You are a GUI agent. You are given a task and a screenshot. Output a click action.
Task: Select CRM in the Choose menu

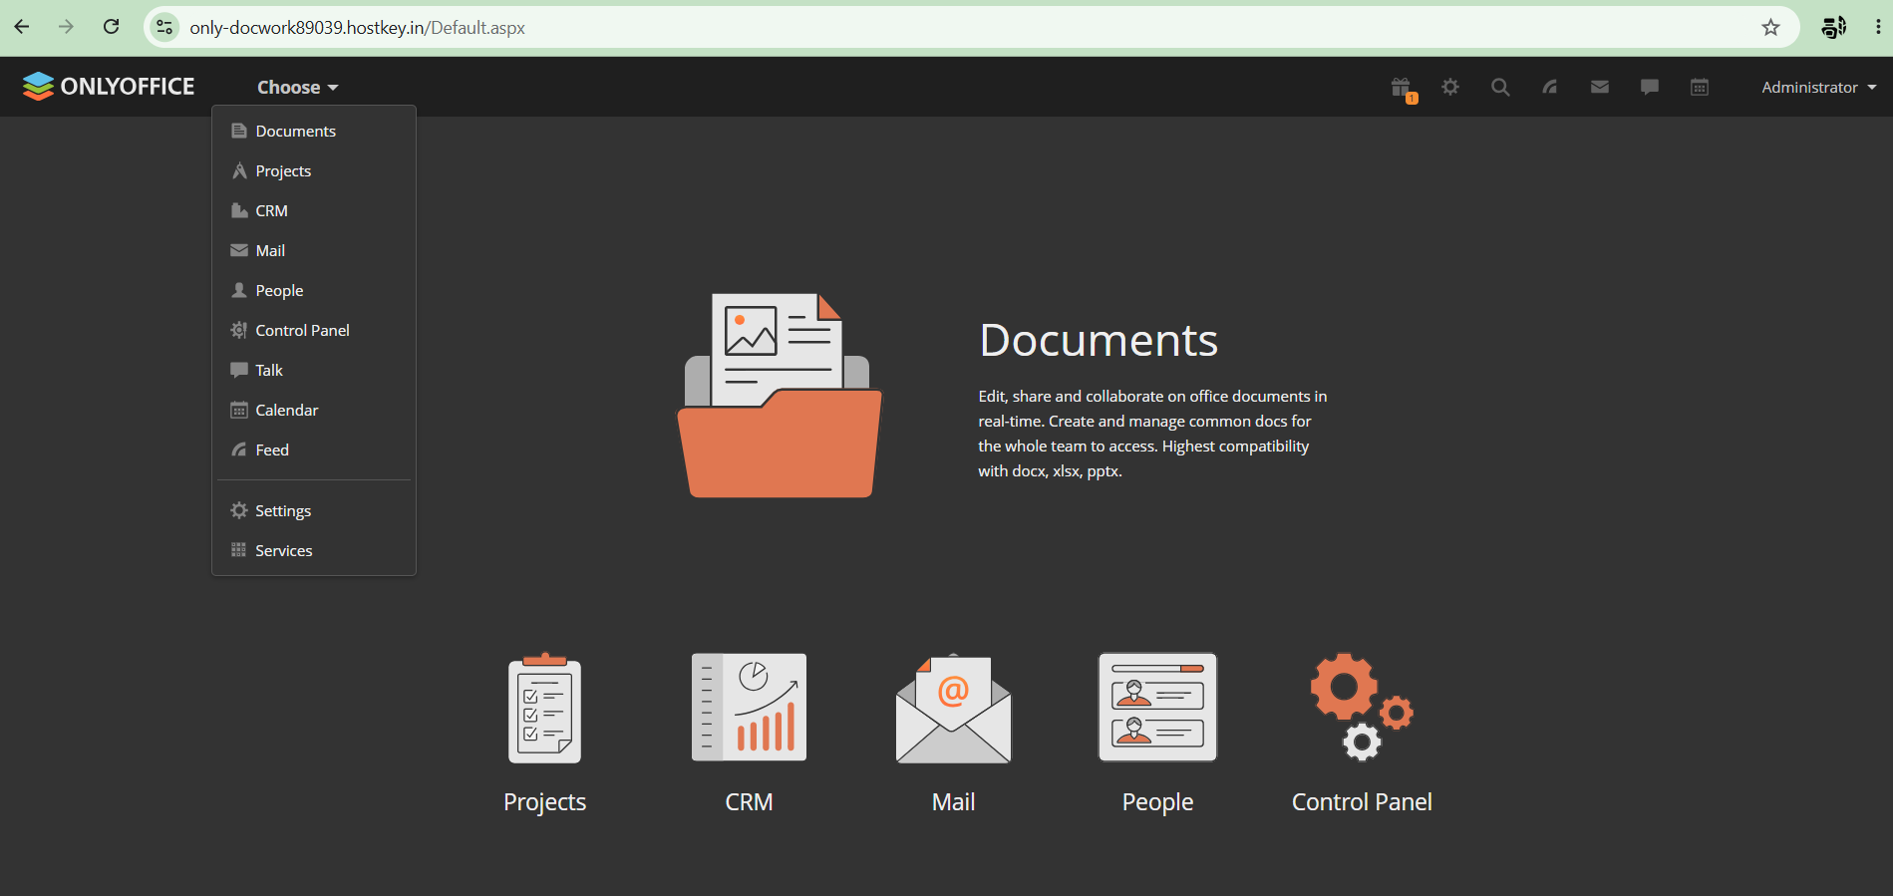click(x=314, y=210)
